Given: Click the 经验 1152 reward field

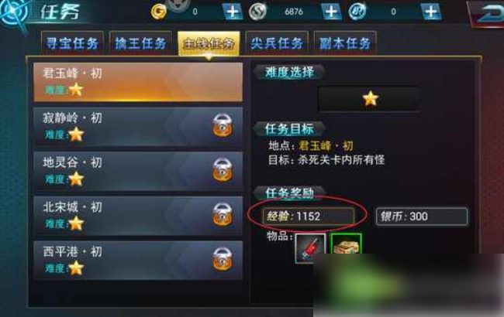Looking at the screenshot, I should click(x=309, y=216).
